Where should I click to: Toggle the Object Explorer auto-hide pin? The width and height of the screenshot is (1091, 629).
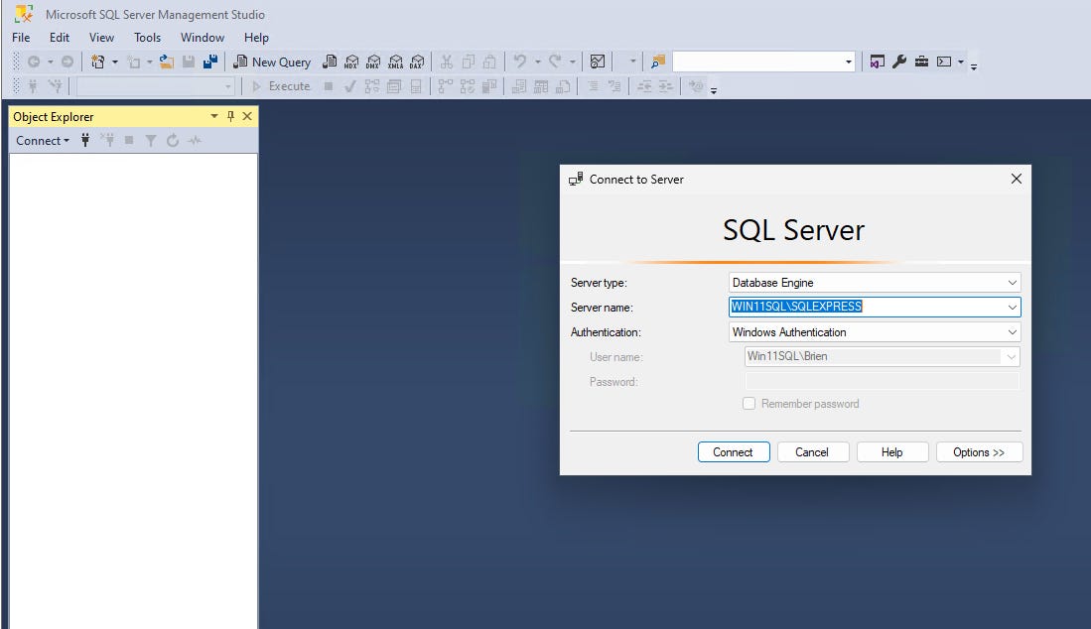coord(230,116)
